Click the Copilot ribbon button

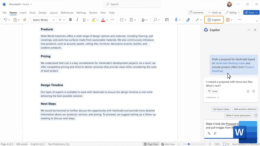pyautogui.click(x=214, y=20)
